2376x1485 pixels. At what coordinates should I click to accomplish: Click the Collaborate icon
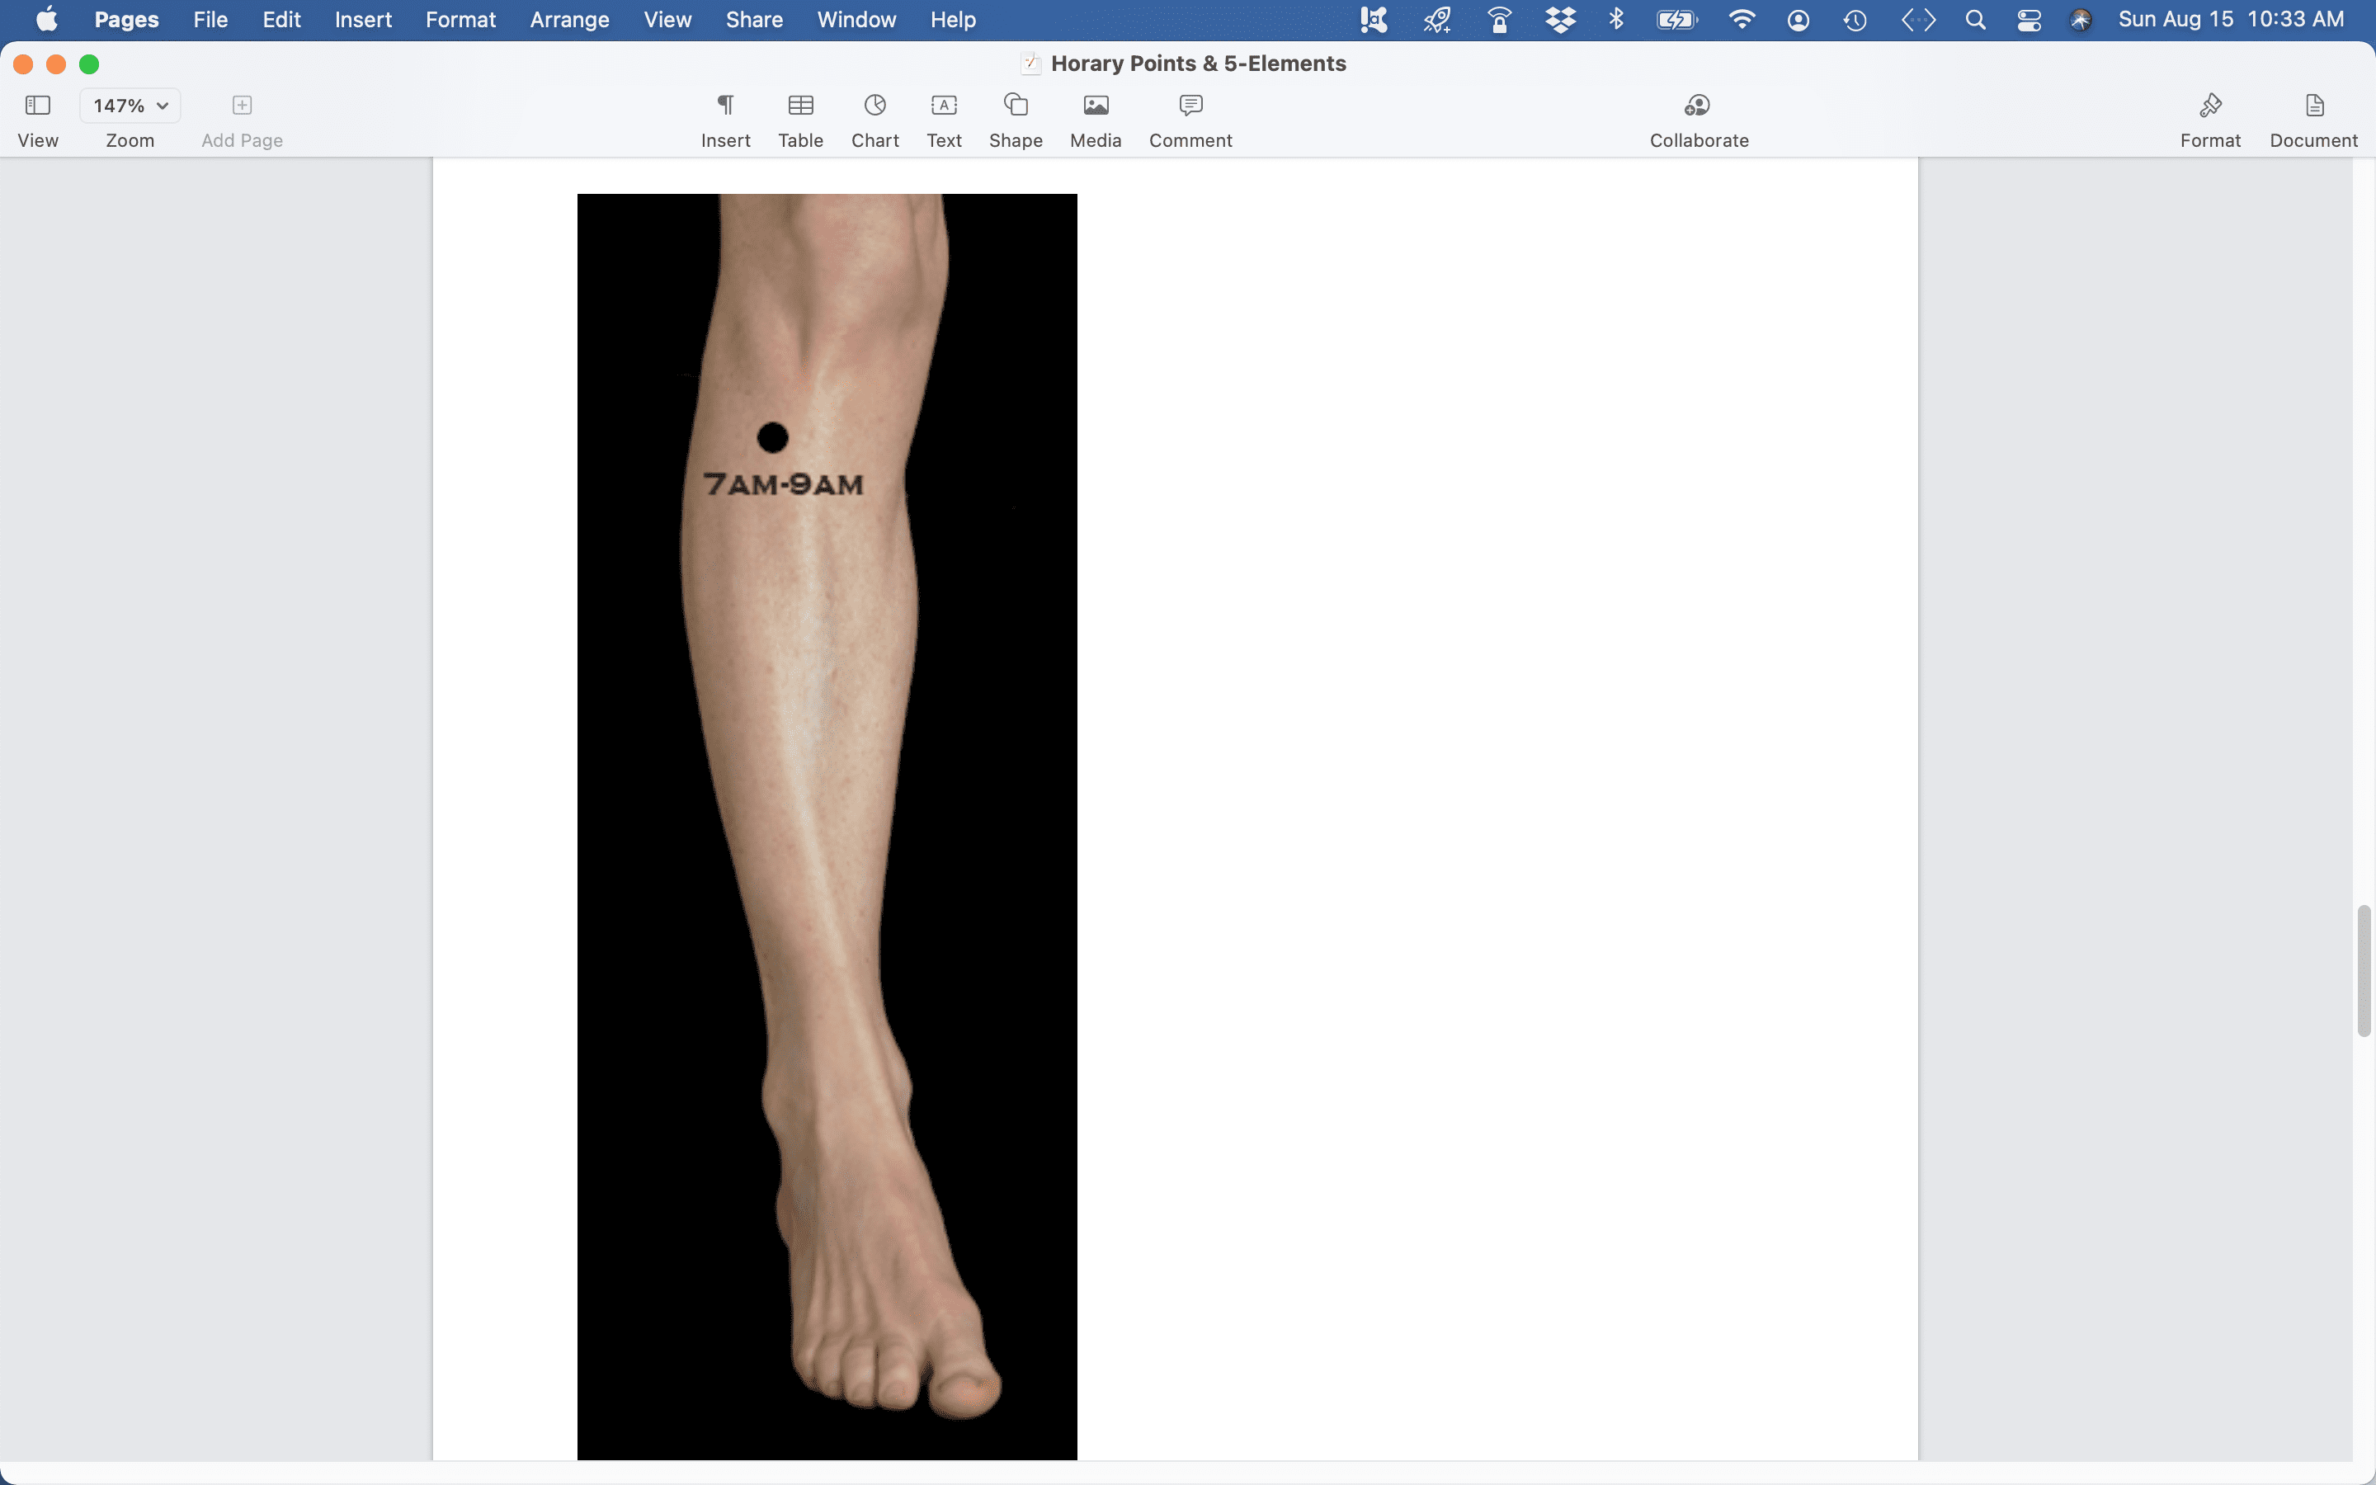[1698, 106]
